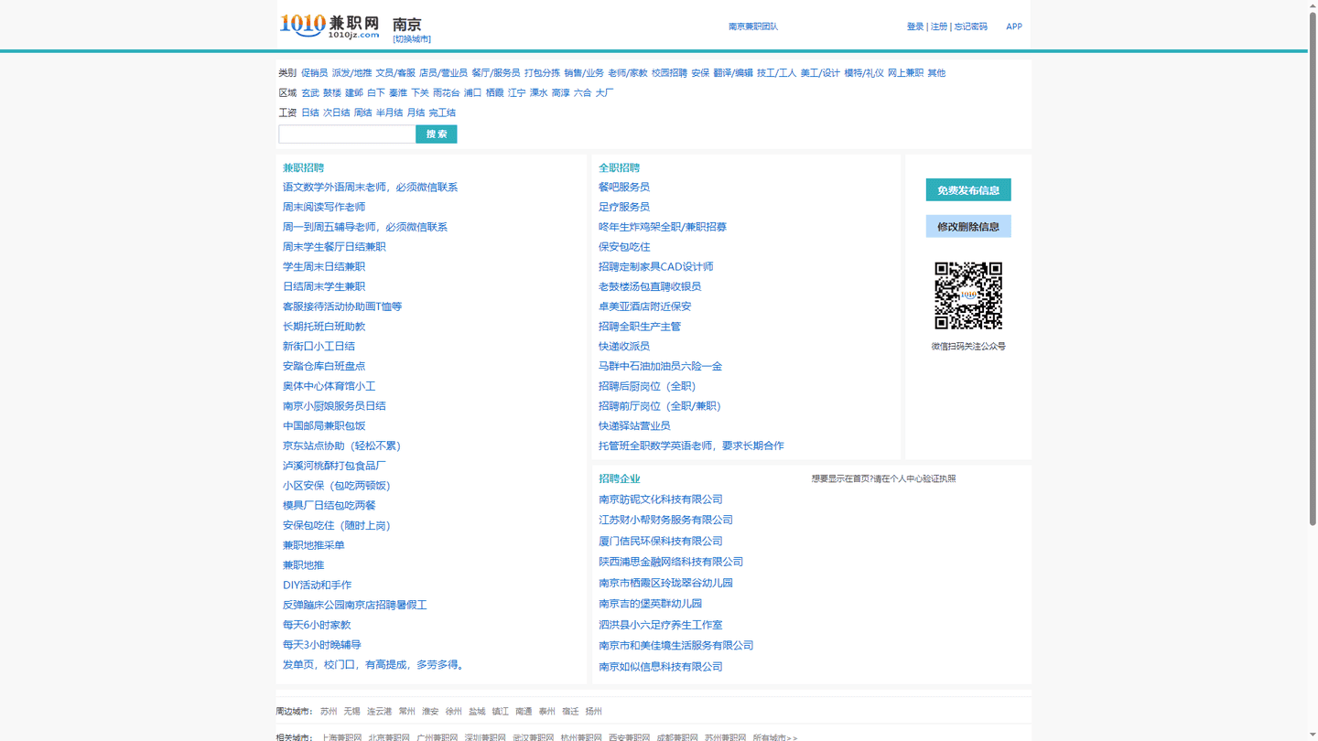The image size is (1318, 741).
Task: Open 新街口小工日结 job listing
Action: [319, 347]
